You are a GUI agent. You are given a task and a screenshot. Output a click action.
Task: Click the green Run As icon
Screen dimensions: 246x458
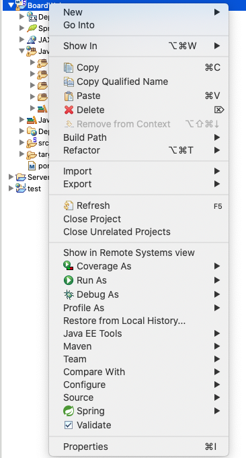(x=69, y=280)
